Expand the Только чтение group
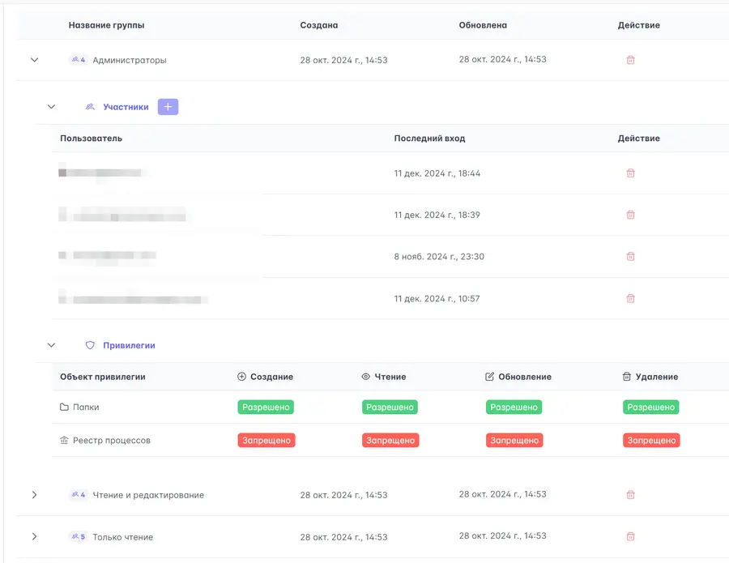The image size is (729, 563). click(x=34, y=536)
